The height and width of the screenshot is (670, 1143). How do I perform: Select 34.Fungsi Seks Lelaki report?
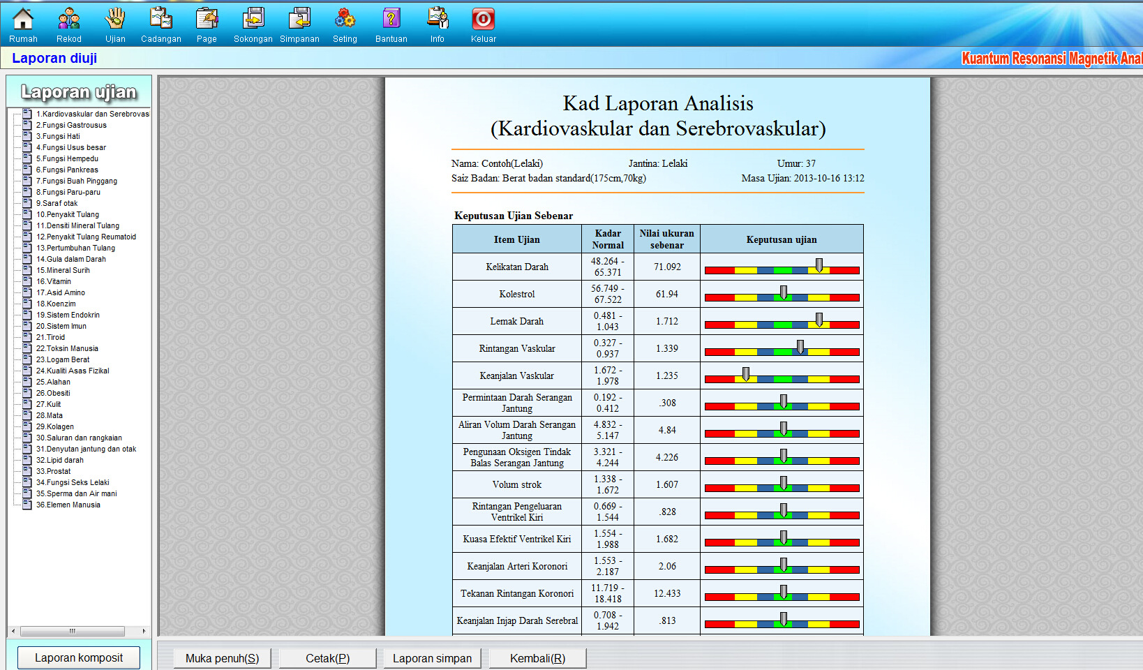pos(73,482)
